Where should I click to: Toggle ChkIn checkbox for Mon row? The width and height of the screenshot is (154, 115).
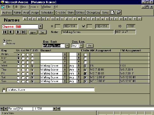tap(85, 58)
